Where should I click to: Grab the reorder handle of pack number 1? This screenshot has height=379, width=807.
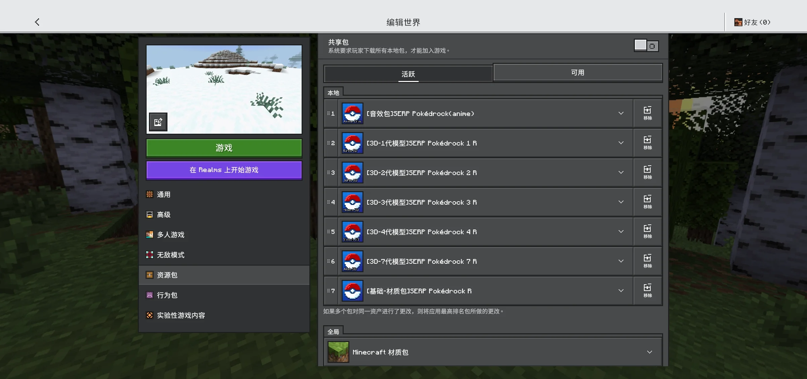pyautogui.click(x=329, y=114)
